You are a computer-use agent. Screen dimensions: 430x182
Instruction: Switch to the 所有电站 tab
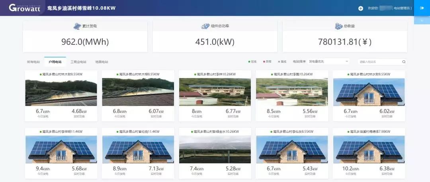pos(33,62)
